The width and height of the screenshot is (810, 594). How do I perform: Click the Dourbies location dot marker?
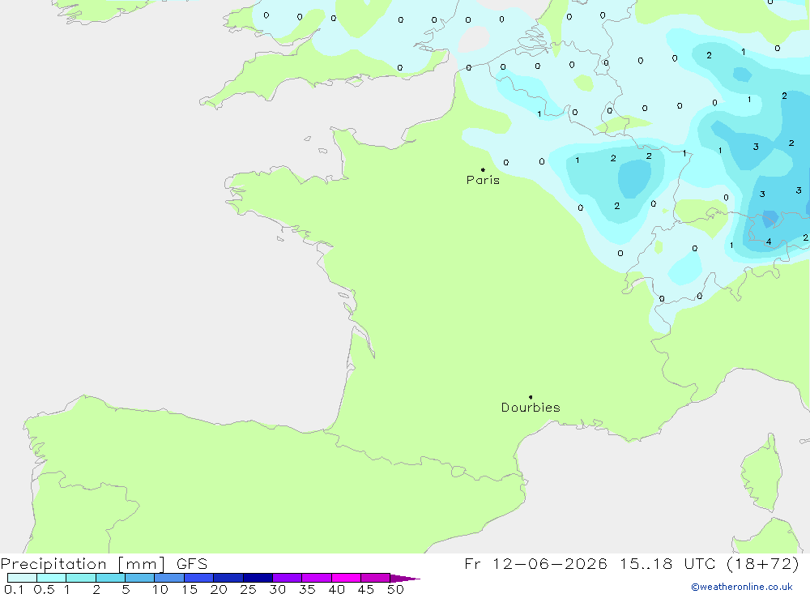coord(531,397)
